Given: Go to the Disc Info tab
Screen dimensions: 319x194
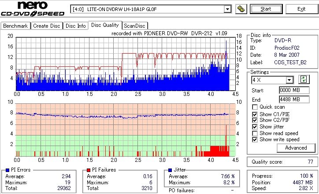Looking at the screenshot, I should pyautogui.click(x=75, y=26).
